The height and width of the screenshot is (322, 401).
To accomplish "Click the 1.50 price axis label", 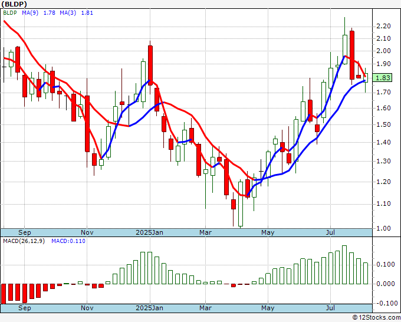I will point(383,124).
